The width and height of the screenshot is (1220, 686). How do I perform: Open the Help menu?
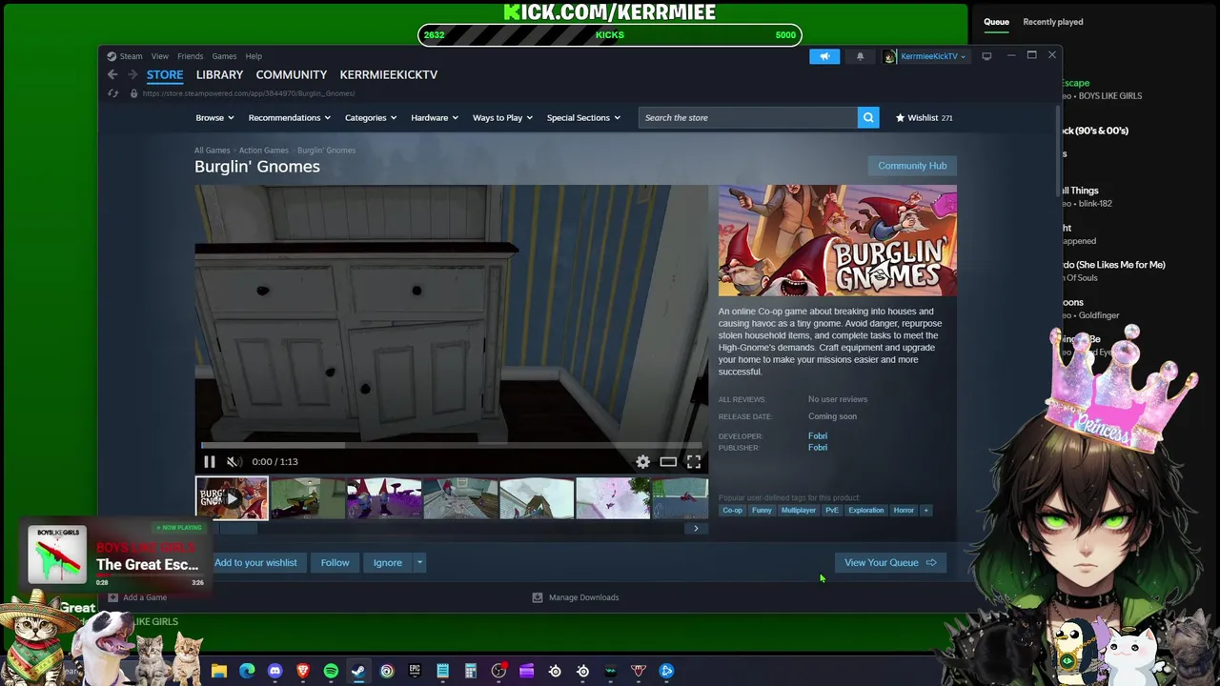click(254, 56)
